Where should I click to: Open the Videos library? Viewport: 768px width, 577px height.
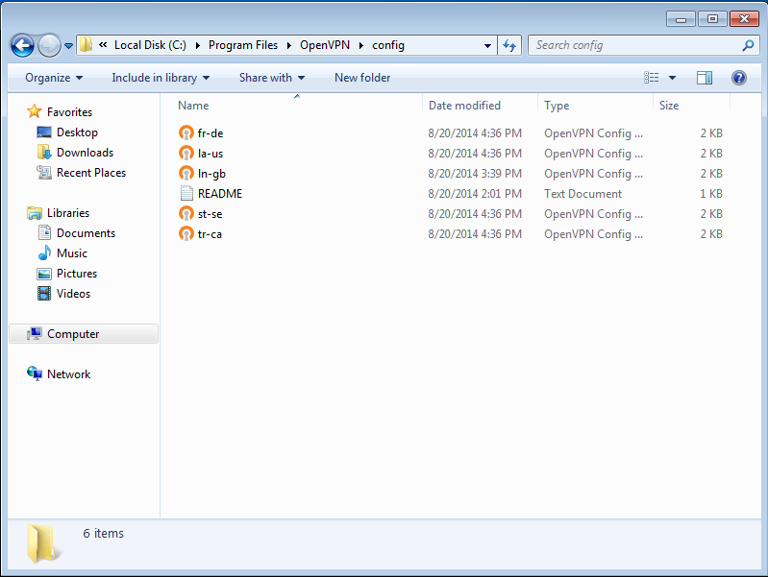pyautogui.click(x=73, y=294)
